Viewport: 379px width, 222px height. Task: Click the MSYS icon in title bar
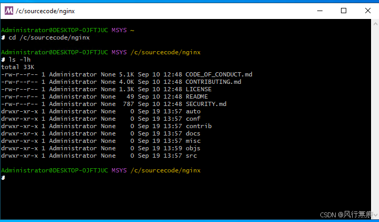[x=9, y=11]
